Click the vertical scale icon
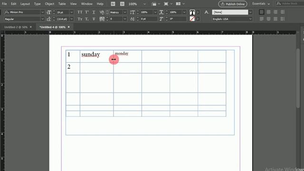 133,12
